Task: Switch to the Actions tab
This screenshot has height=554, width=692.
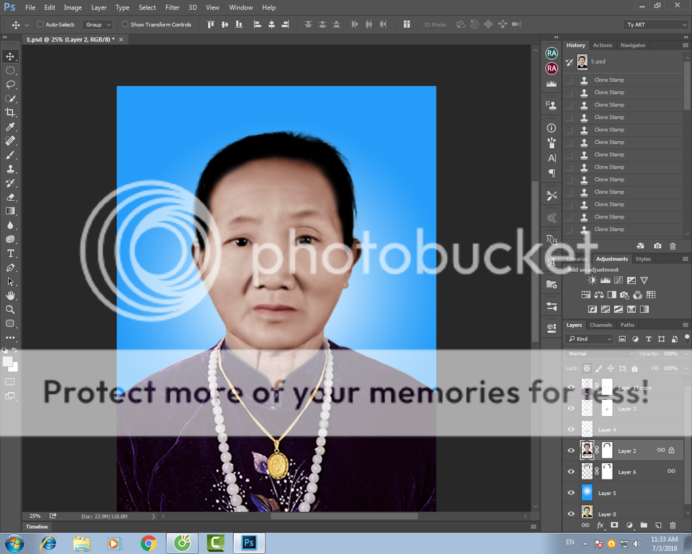Action: pos(602,45)
